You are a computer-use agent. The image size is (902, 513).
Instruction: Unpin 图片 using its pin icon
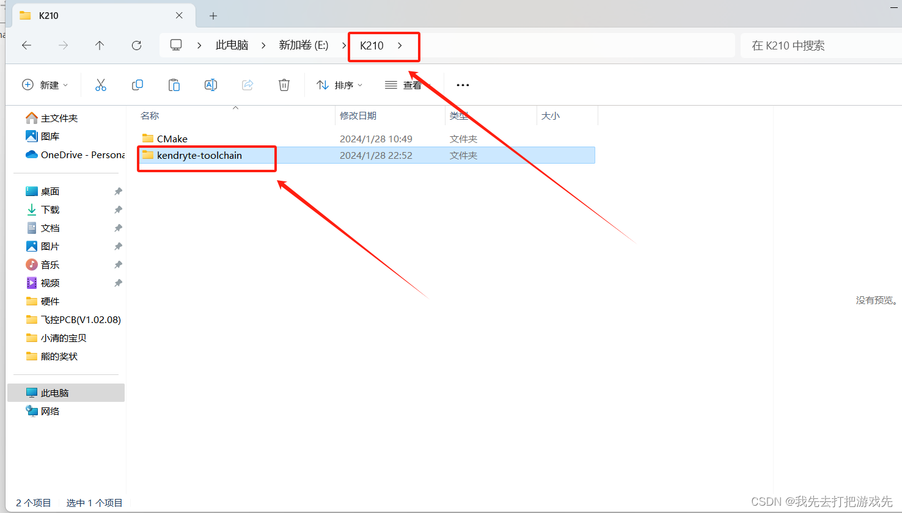[118, 246]
